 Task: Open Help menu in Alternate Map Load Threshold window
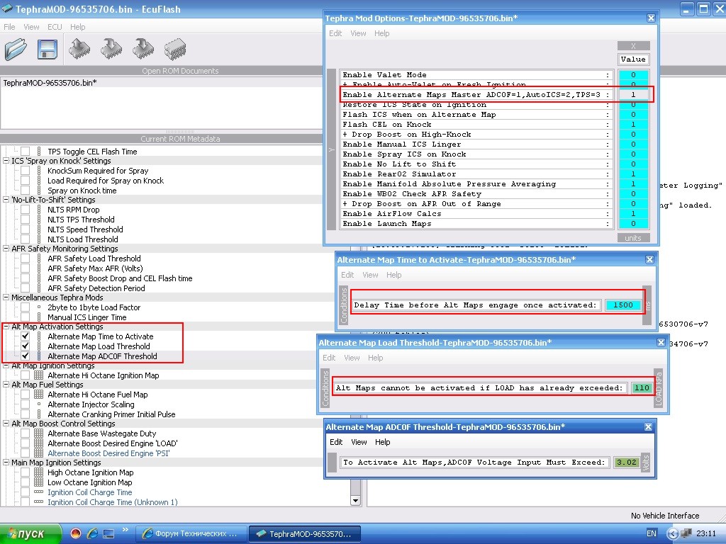point(376,358)
